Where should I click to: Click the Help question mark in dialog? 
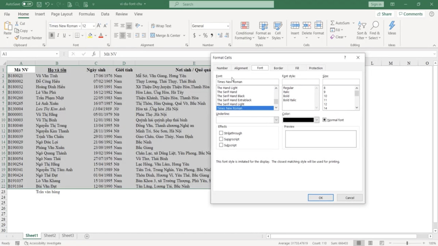point(345,58)
